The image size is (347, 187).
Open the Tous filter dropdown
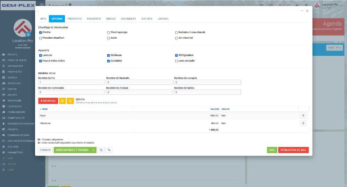[335, 48]
